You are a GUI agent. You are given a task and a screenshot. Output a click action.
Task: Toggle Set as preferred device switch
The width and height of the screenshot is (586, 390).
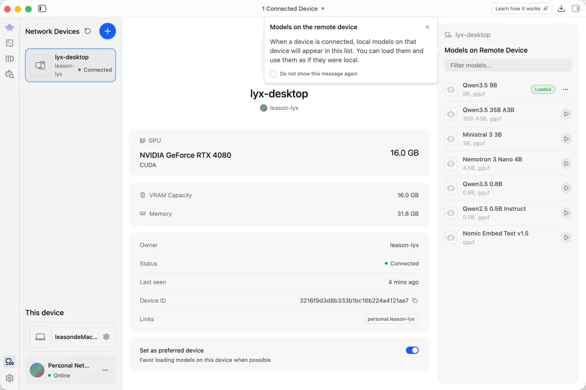412,350
